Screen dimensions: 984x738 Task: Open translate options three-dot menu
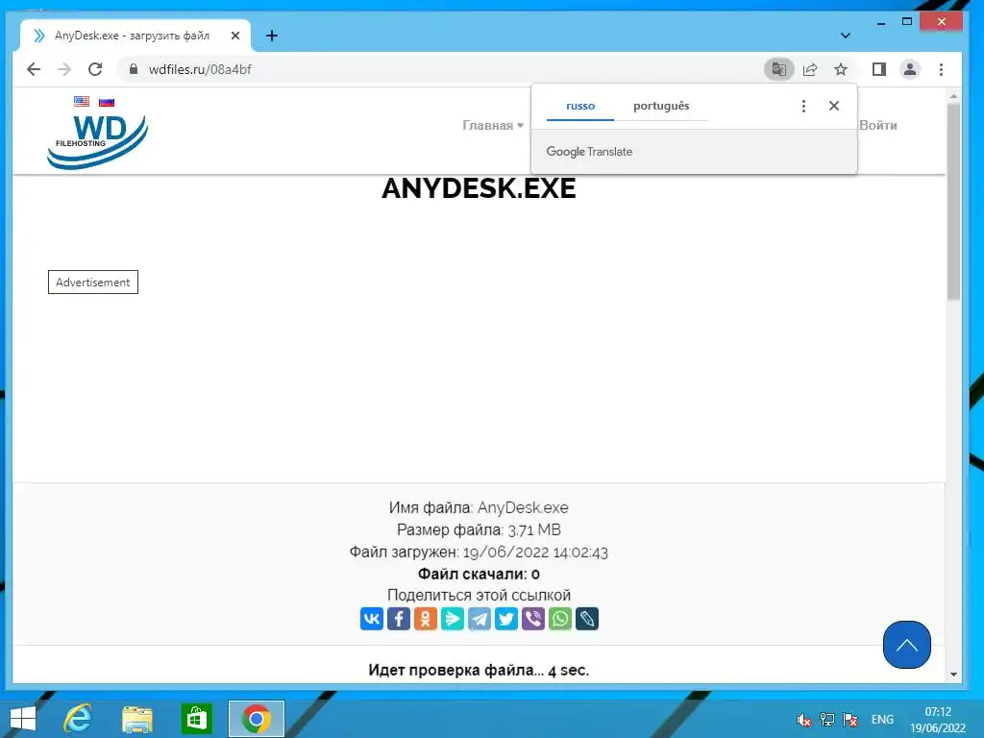[x=803, y=106]
